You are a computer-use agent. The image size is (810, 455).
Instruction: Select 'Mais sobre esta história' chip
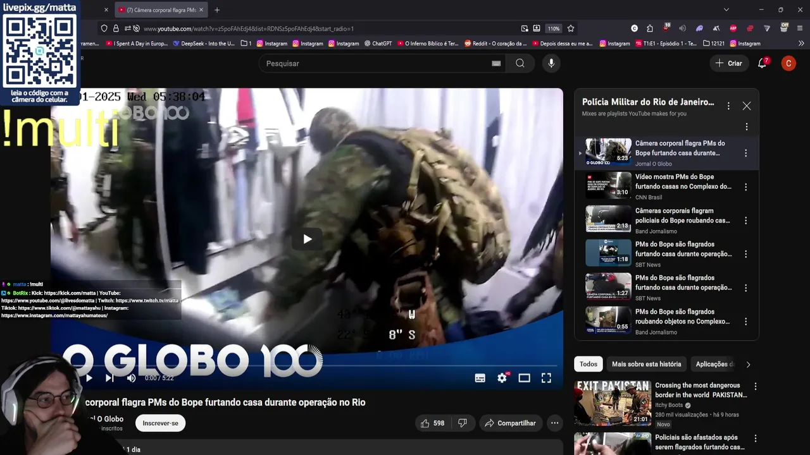click(x=647, y=364)
